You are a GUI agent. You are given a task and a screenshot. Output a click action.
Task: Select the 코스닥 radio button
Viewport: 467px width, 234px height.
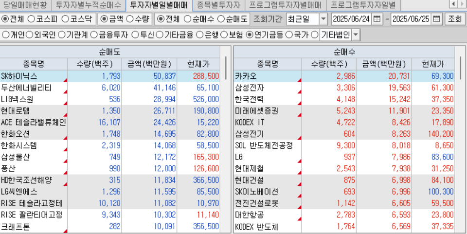[65, 19]
